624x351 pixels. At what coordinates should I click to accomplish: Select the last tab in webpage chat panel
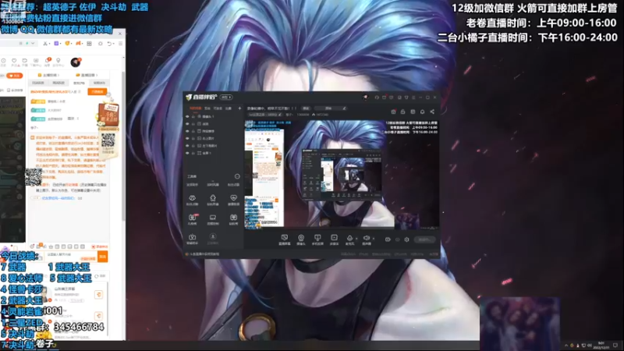tap(99, 83)
